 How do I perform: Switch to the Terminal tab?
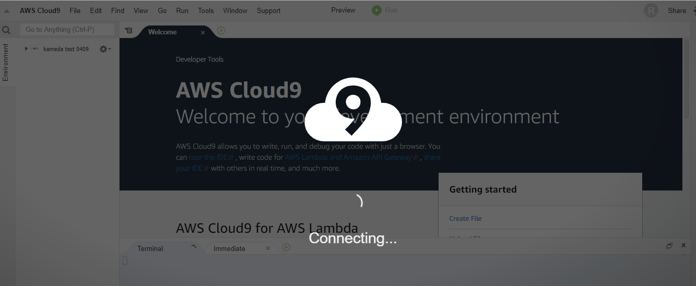coord(150,249)
